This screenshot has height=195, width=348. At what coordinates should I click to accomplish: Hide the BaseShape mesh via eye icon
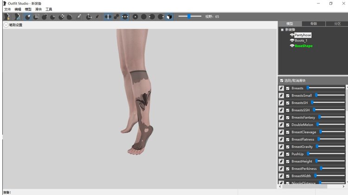(x=292, y=46)
